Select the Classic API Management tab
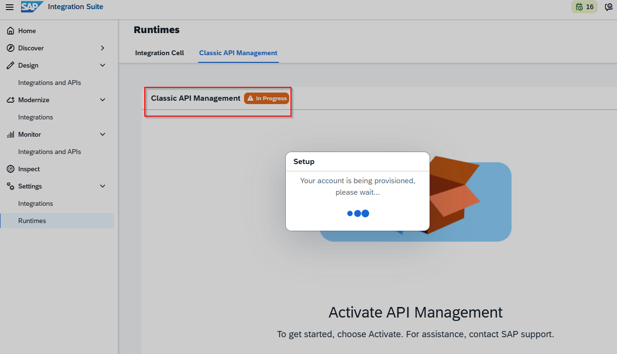The width and height of the screenshot is (617, 354). point(238,53)
